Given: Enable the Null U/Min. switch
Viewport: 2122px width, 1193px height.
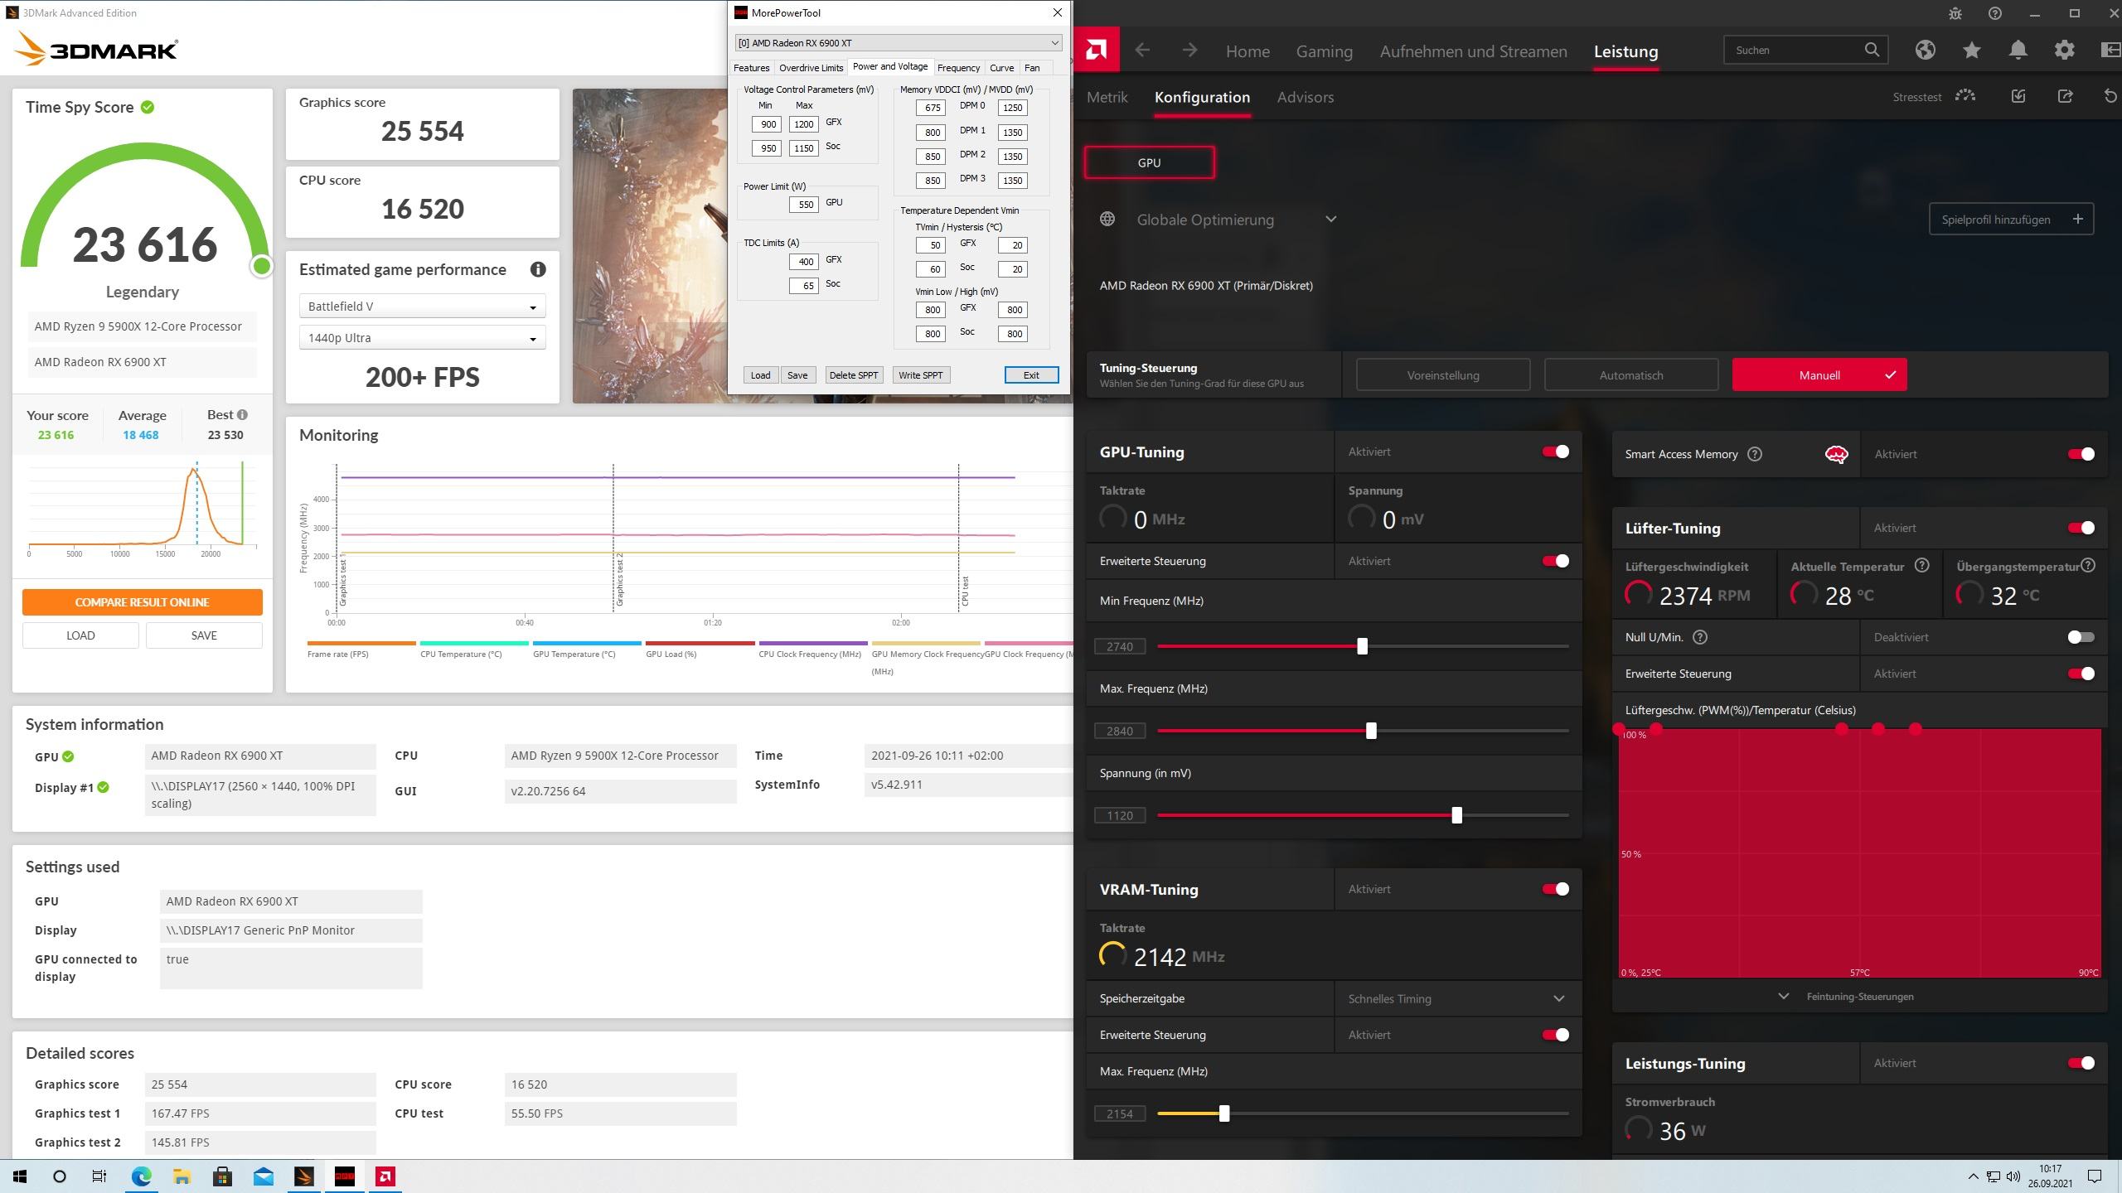Looking at the screenshot, I should [x=2081, y=637].
